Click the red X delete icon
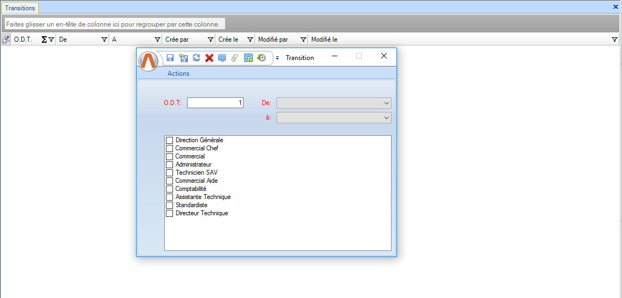The image size is (622, 298). pos(209,58)
